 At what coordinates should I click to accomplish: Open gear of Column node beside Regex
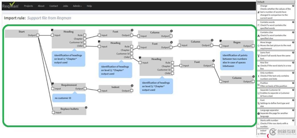(x=212, y=40)
